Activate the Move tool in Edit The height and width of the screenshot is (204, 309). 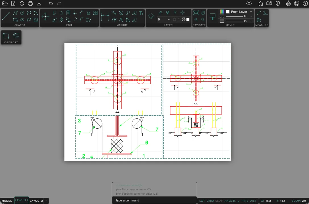click(x=45, y=17)
